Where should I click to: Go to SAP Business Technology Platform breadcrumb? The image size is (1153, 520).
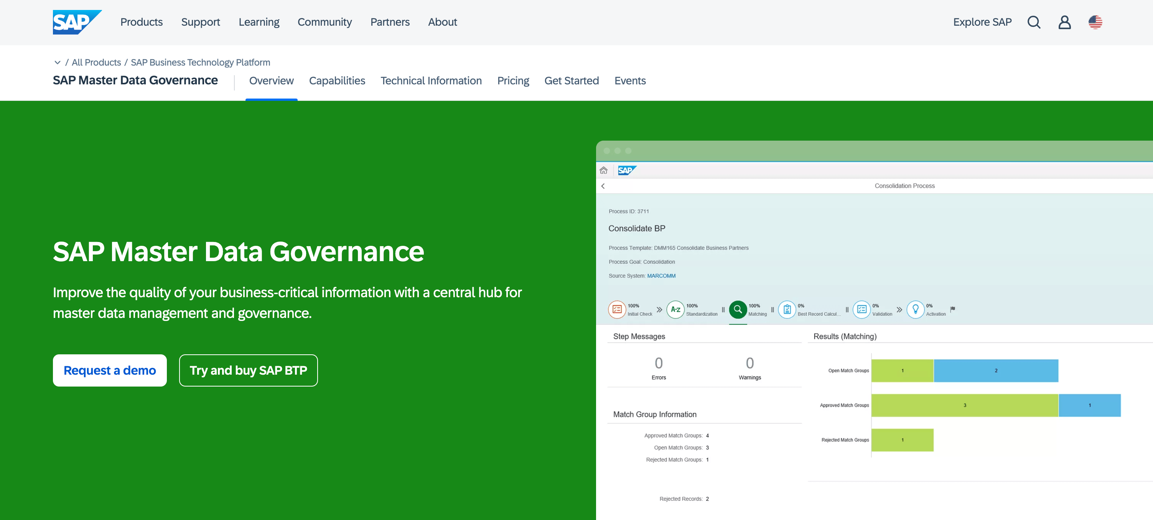[x=201, y=62]
